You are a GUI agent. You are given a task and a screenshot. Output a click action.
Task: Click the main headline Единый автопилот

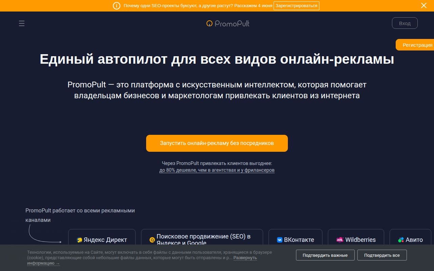[217, 59]
